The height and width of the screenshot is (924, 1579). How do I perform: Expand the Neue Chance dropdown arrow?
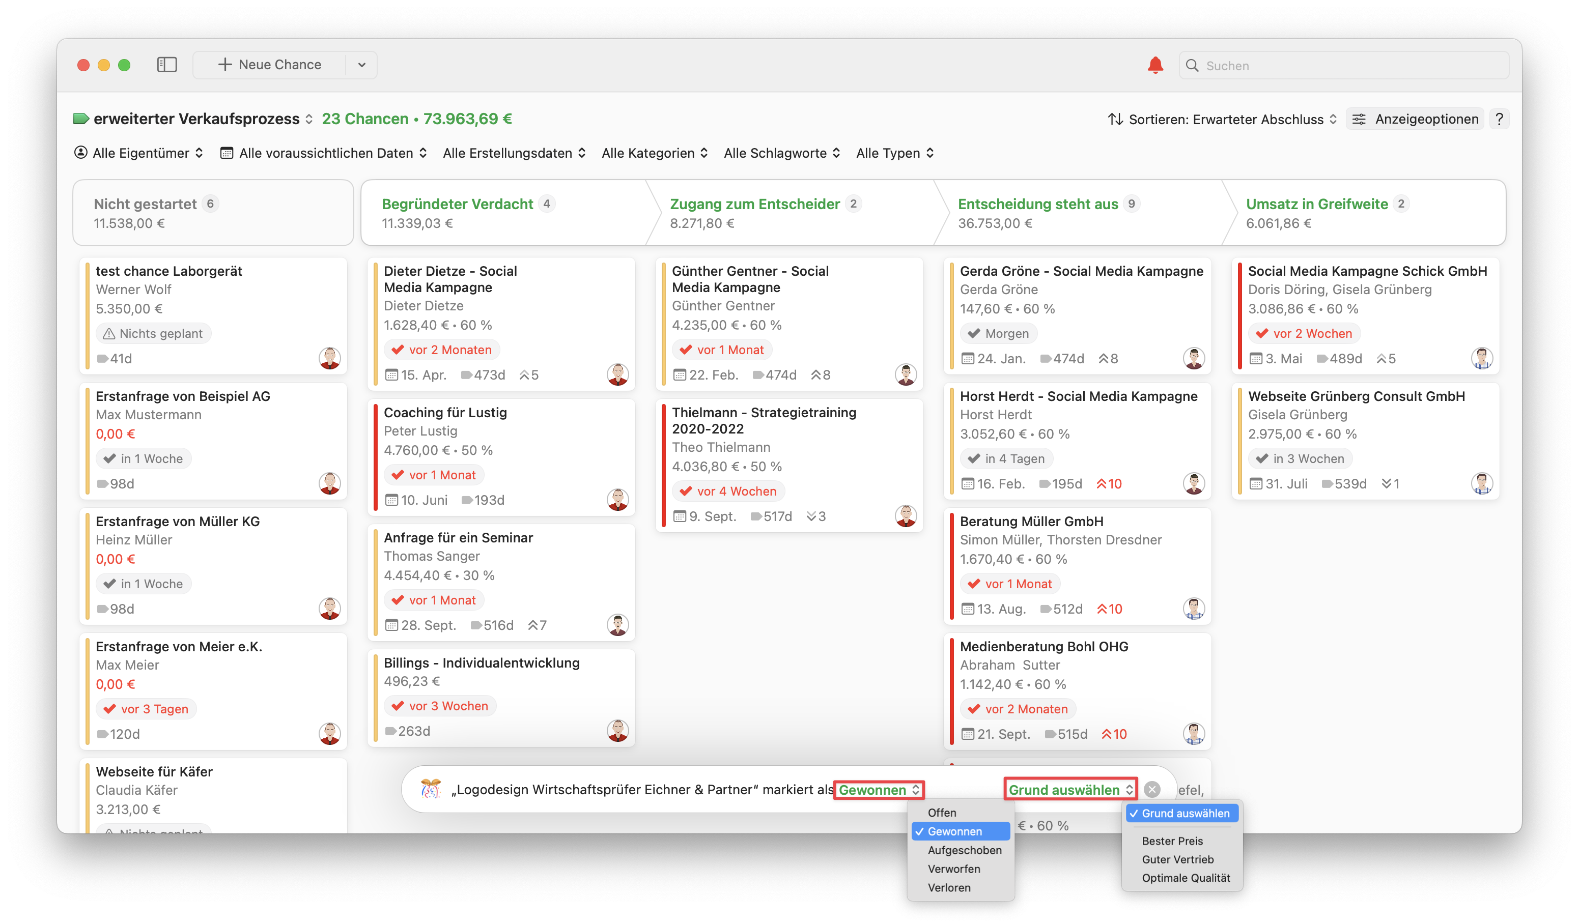click(361, 65)
